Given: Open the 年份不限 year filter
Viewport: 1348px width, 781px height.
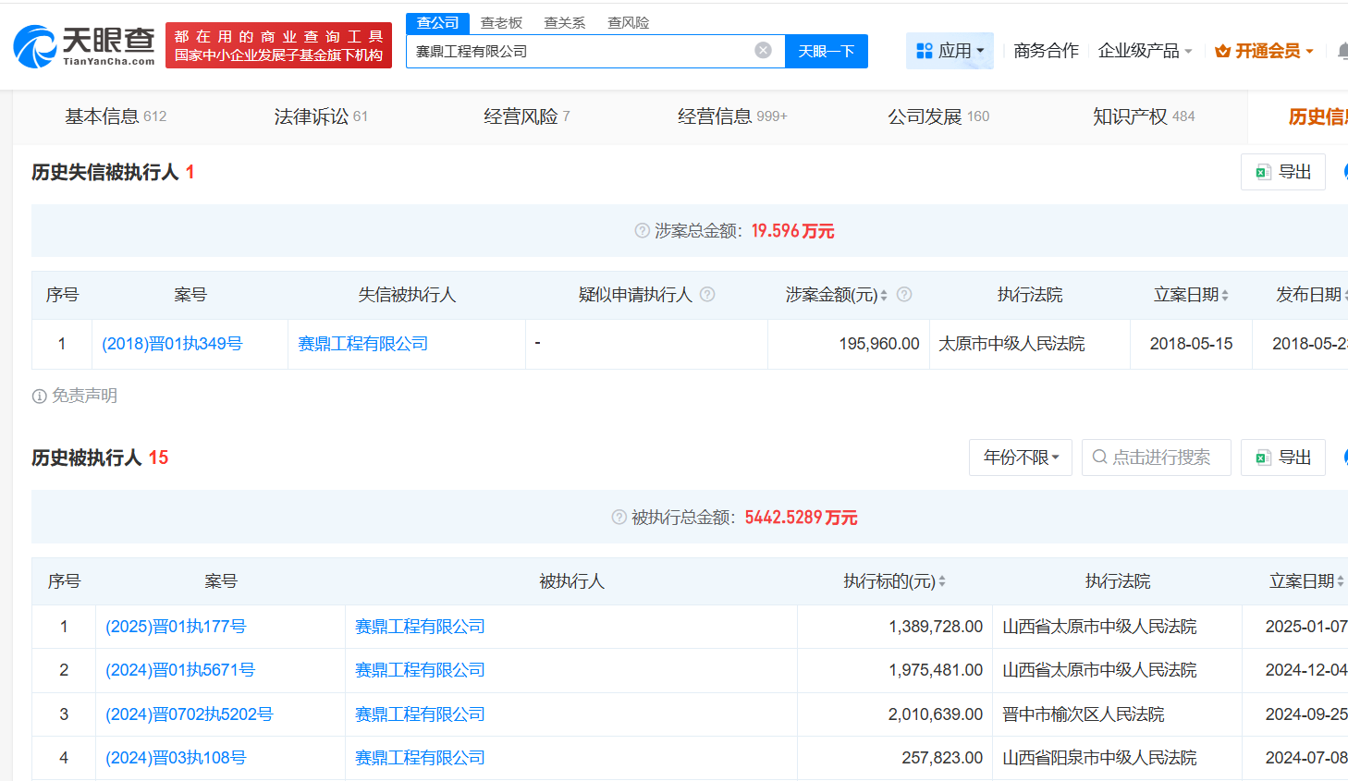Looking at the screenshot, I should pyautogui.click(x=1020, y=458).
